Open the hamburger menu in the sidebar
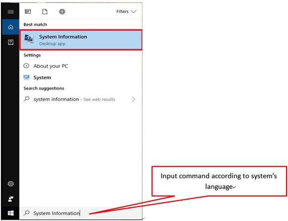The width and height of the screenshot is (288, 221). (x=10, y=12)
